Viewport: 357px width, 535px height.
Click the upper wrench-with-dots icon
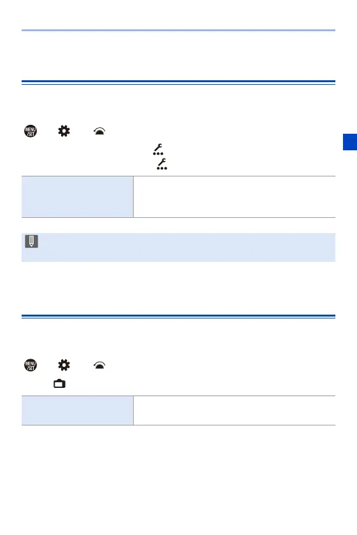pos(158,150)
